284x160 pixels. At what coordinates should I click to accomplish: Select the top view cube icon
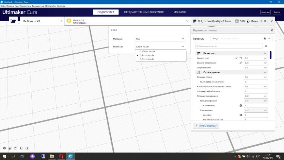[x=16, y=148]
